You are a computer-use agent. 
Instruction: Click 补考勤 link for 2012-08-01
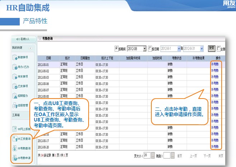tap(215, 65)
